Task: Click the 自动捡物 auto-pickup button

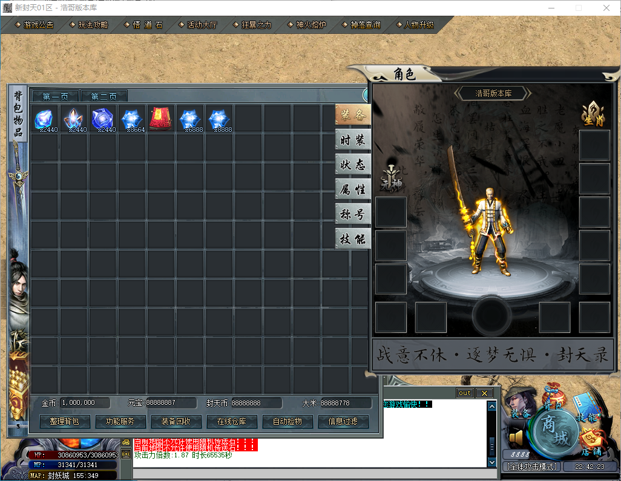Action: click(287, 422)
